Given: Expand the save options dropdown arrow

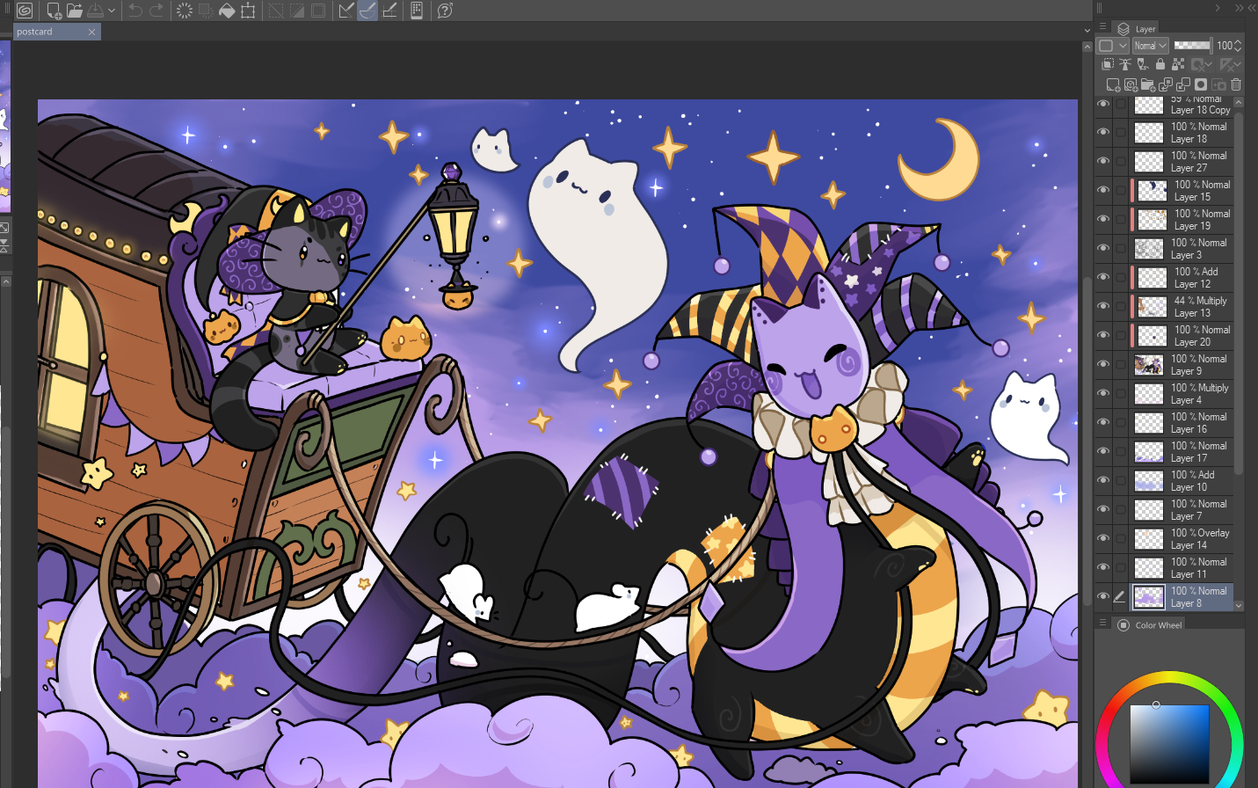Looking at the screenshot, I should [112, 11].
